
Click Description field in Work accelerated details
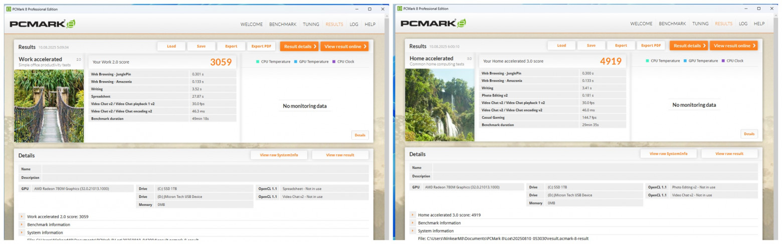tap(206, 178)
